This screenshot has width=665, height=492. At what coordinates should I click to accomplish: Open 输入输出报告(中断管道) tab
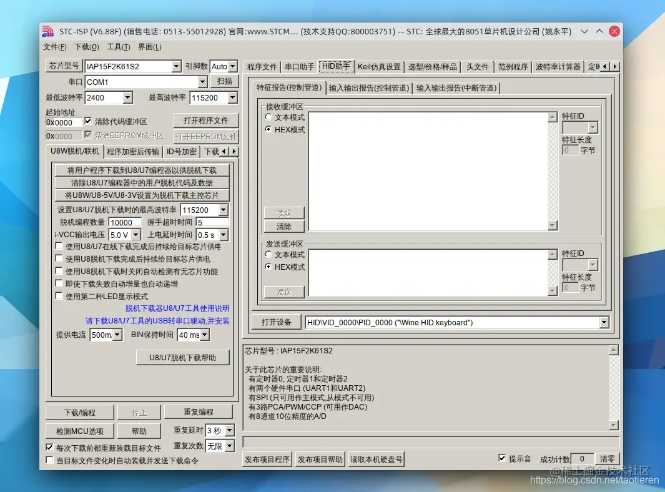(x=456, y=88)
